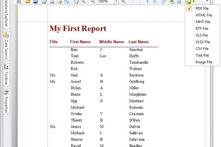Click the Middle Name column header

tap(112, 42)
